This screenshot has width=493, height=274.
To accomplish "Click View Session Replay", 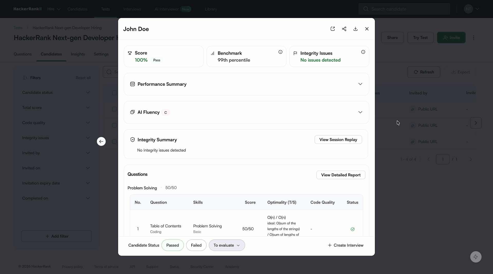I will (x=338, y=140).
